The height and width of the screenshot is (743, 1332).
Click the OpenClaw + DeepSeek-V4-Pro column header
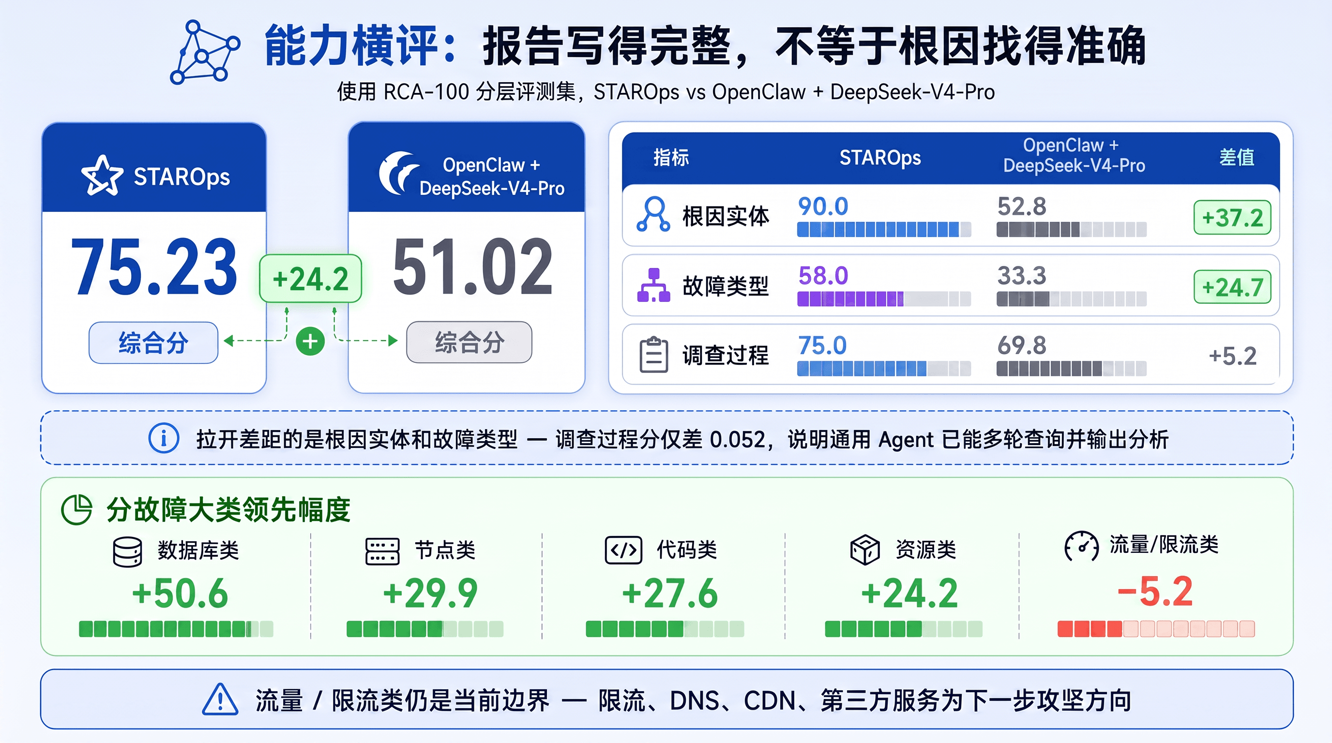(1074, 155)
